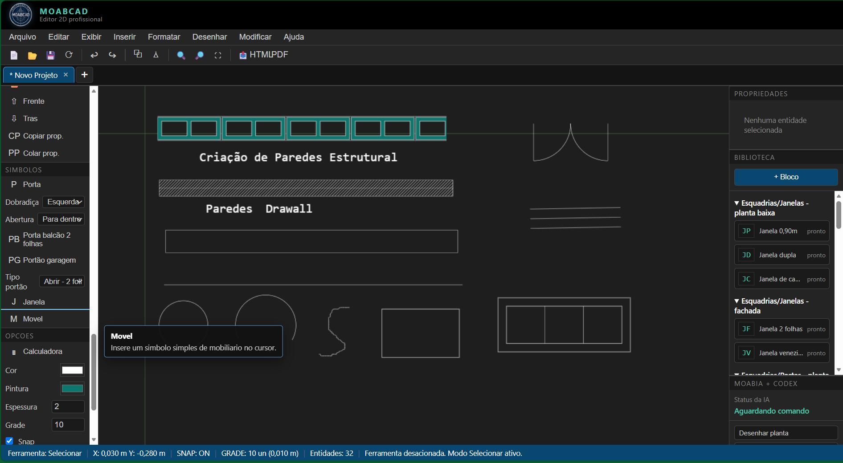The height and width of the screenshot is (463, 843).
Task: Pick the Cor color swatch
Action: coord(72,370)
